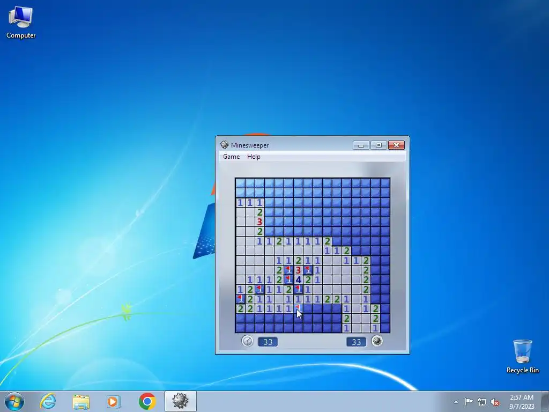
Task: Click the clock icon beside the timer
Action: tap(247, 341)
